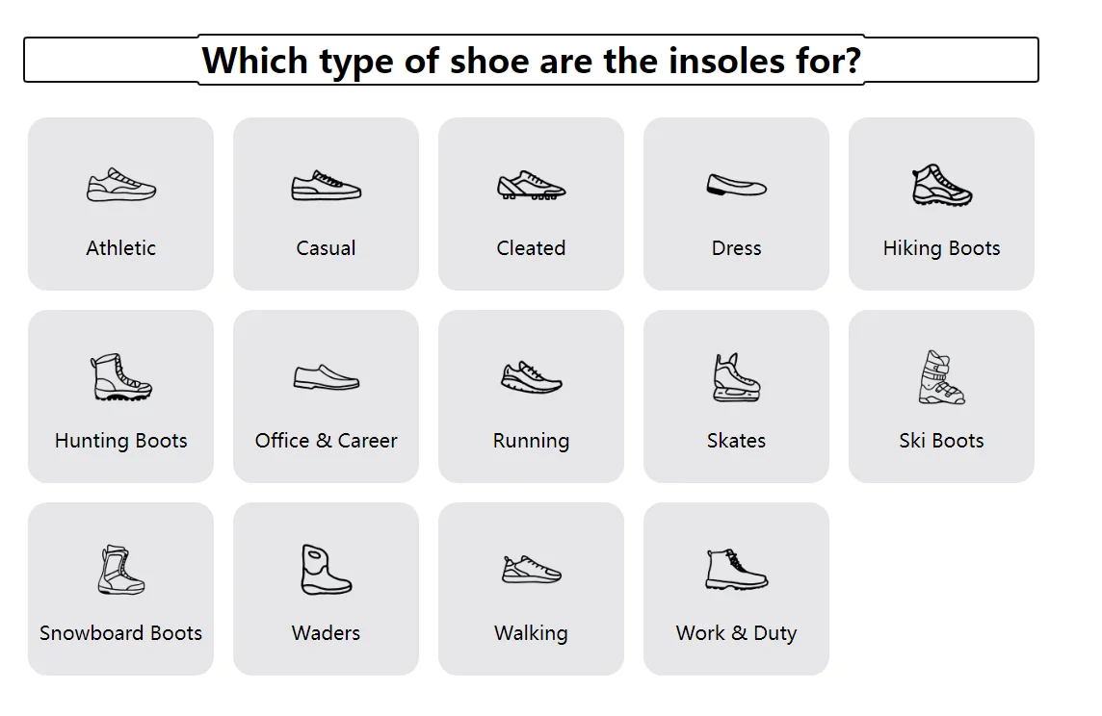Click the Hunting Boots icon
Image resolution: width=1102 pixels, height=716 pixels.
[121, 377]
